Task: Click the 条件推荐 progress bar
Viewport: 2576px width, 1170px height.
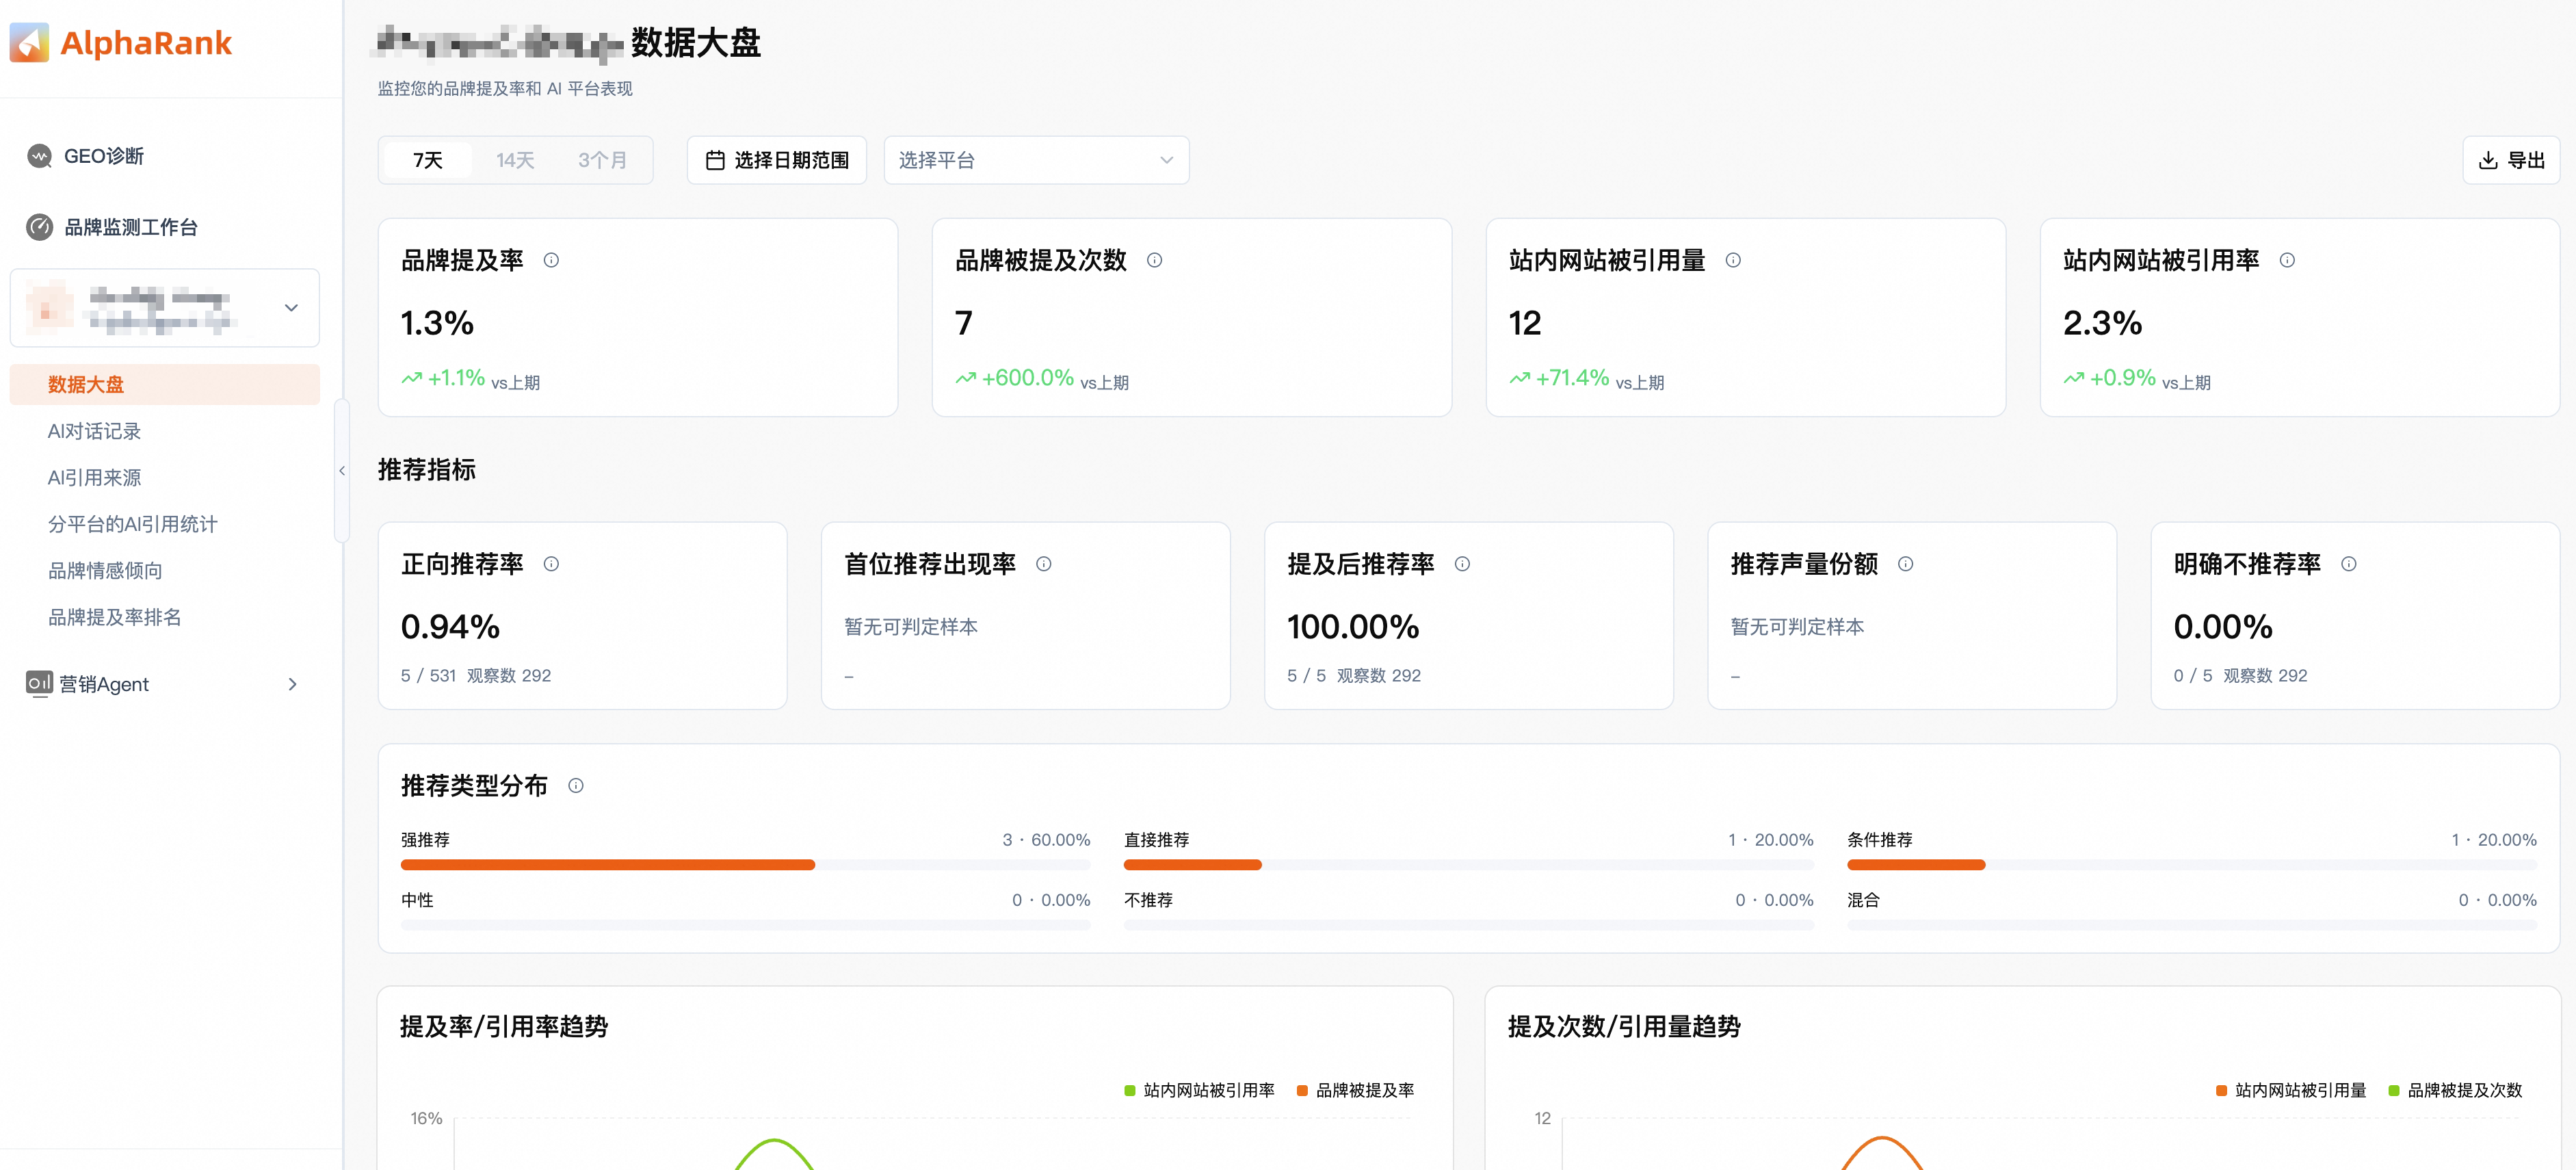Action: click(x=2192, y=865)
